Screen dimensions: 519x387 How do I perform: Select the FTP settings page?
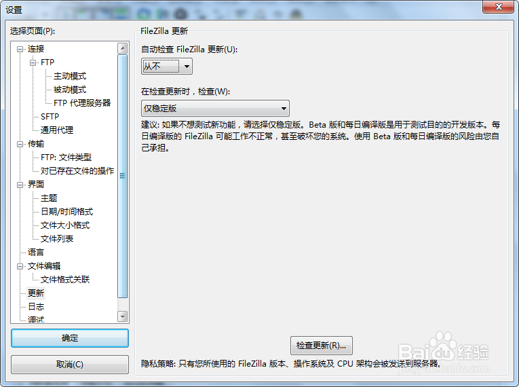point(47,62)
